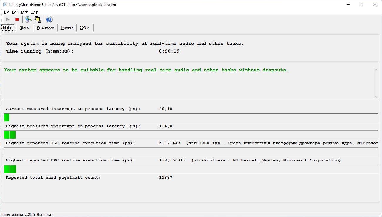The width and height of the screenshot is (382, 217).
Task: Click scroll down arrow in message box
Action: click(x=376, y=97)
